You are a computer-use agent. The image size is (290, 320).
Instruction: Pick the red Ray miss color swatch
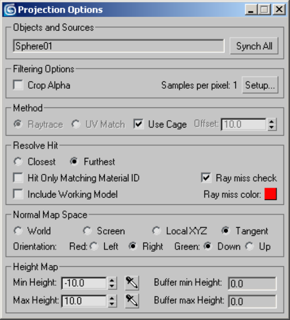point(270,194)
